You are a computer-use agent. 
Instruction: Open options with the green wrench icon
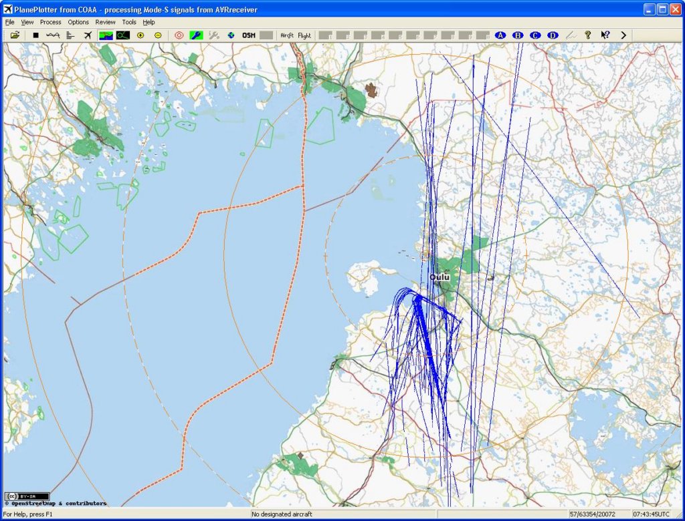[196, 35]
